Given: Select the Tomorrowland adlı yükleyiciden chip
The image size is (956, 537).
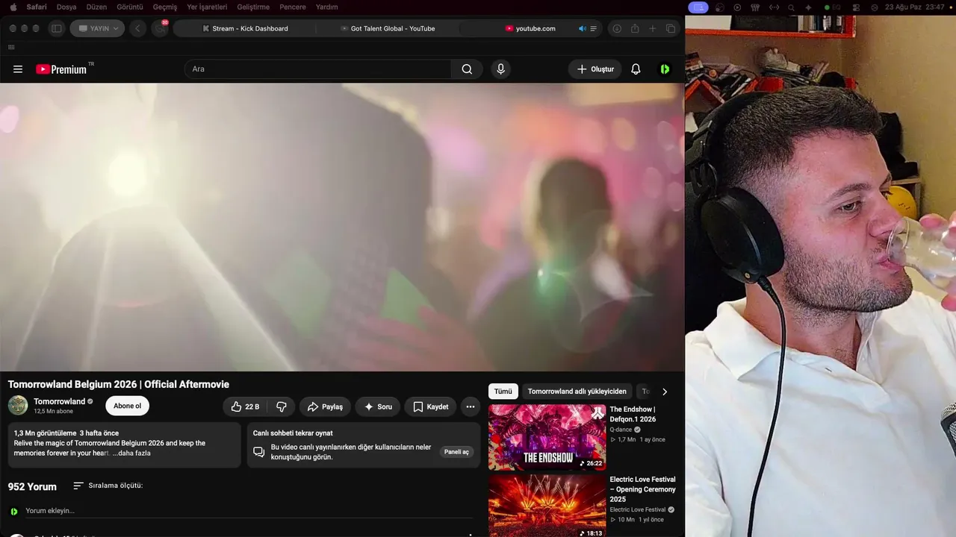Looking at the screenshot, I should 577,392.
